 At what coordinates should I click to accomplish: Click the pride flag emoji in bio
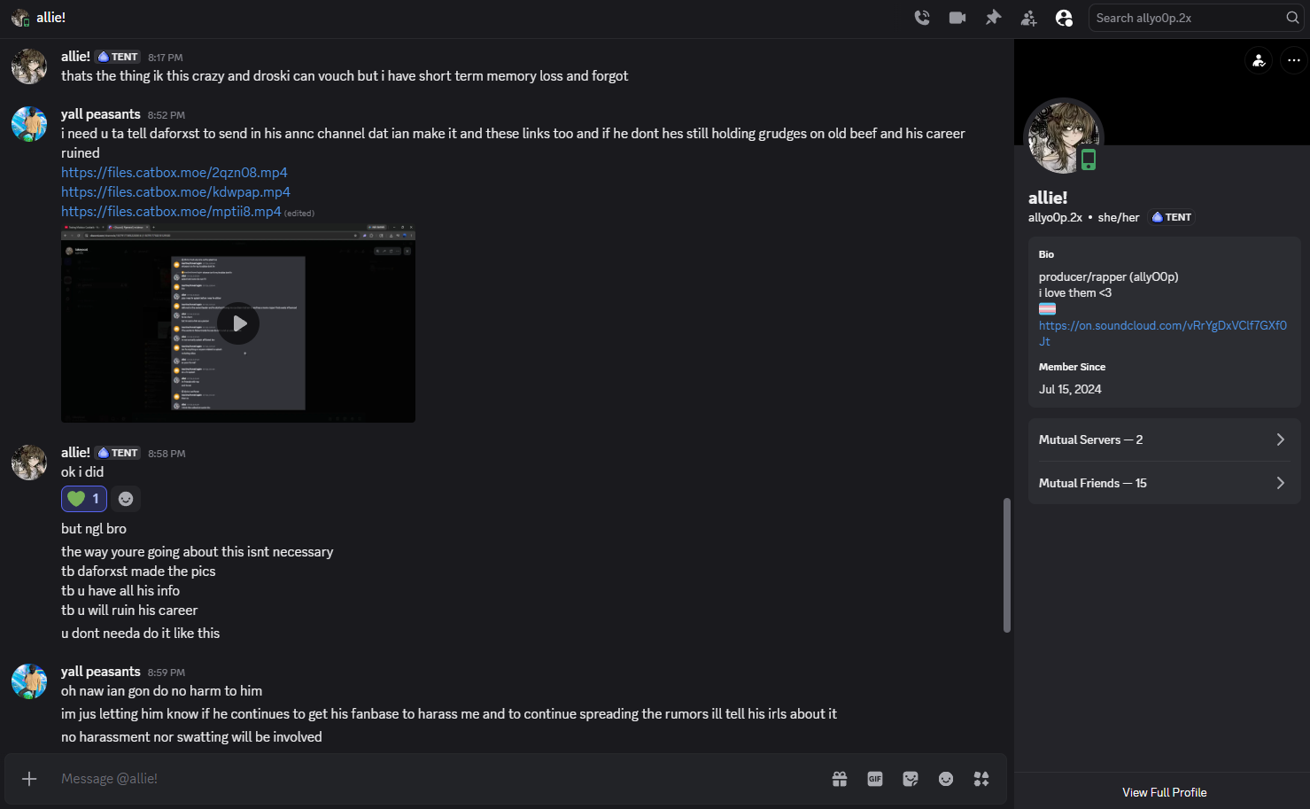[1047, 309]
